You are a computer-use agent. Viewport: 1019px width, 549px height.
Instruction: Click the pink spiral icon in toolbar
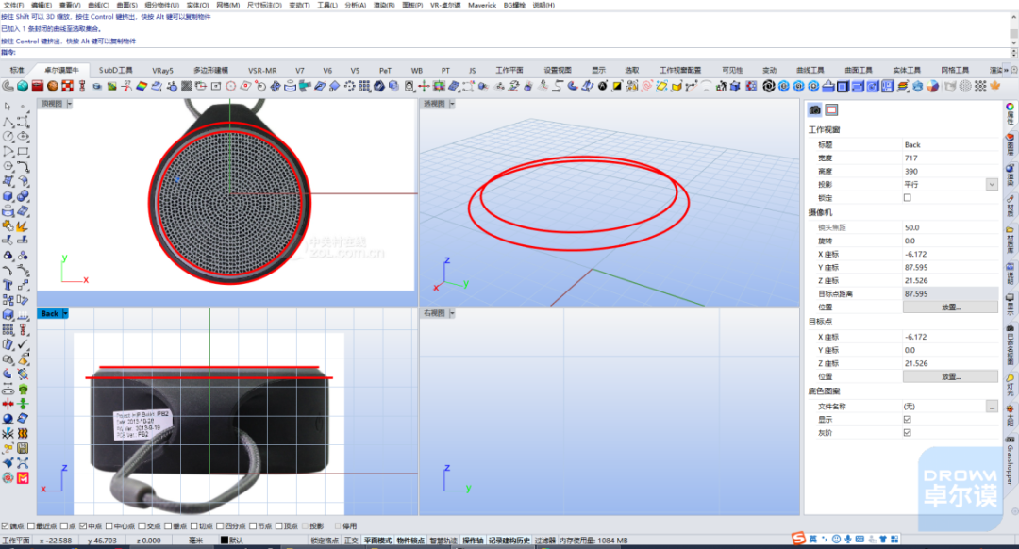[646, 86]
